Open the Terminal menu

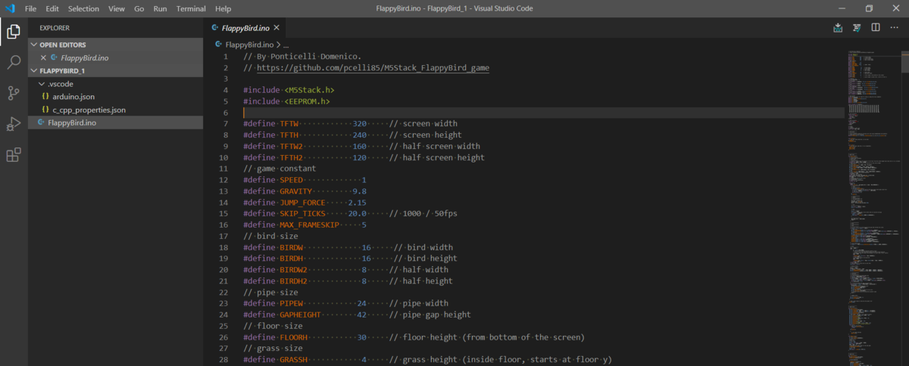click(190, 8)
